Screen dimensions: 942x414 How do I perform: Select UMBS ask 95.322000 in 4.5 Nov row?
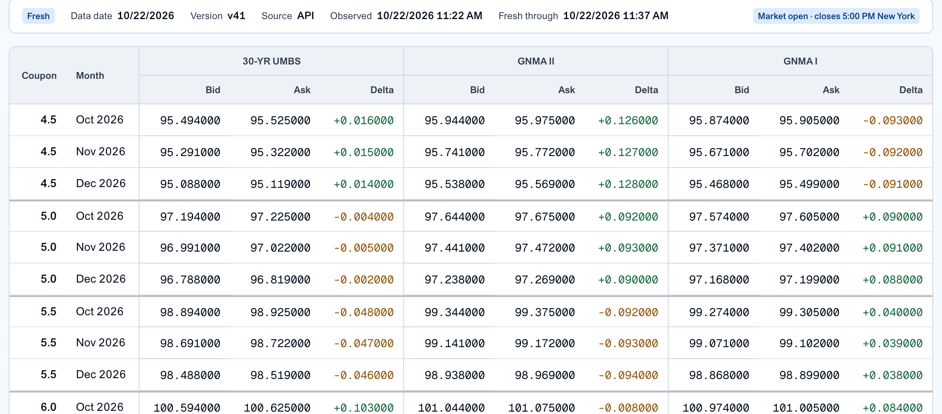280,152
